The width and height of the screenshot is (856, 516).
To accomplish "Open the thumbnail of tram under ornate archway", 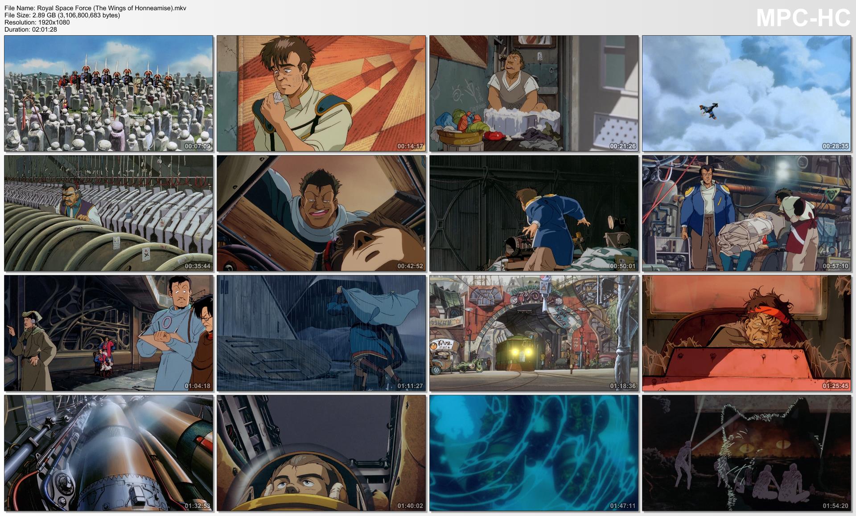I will (534, 333).
